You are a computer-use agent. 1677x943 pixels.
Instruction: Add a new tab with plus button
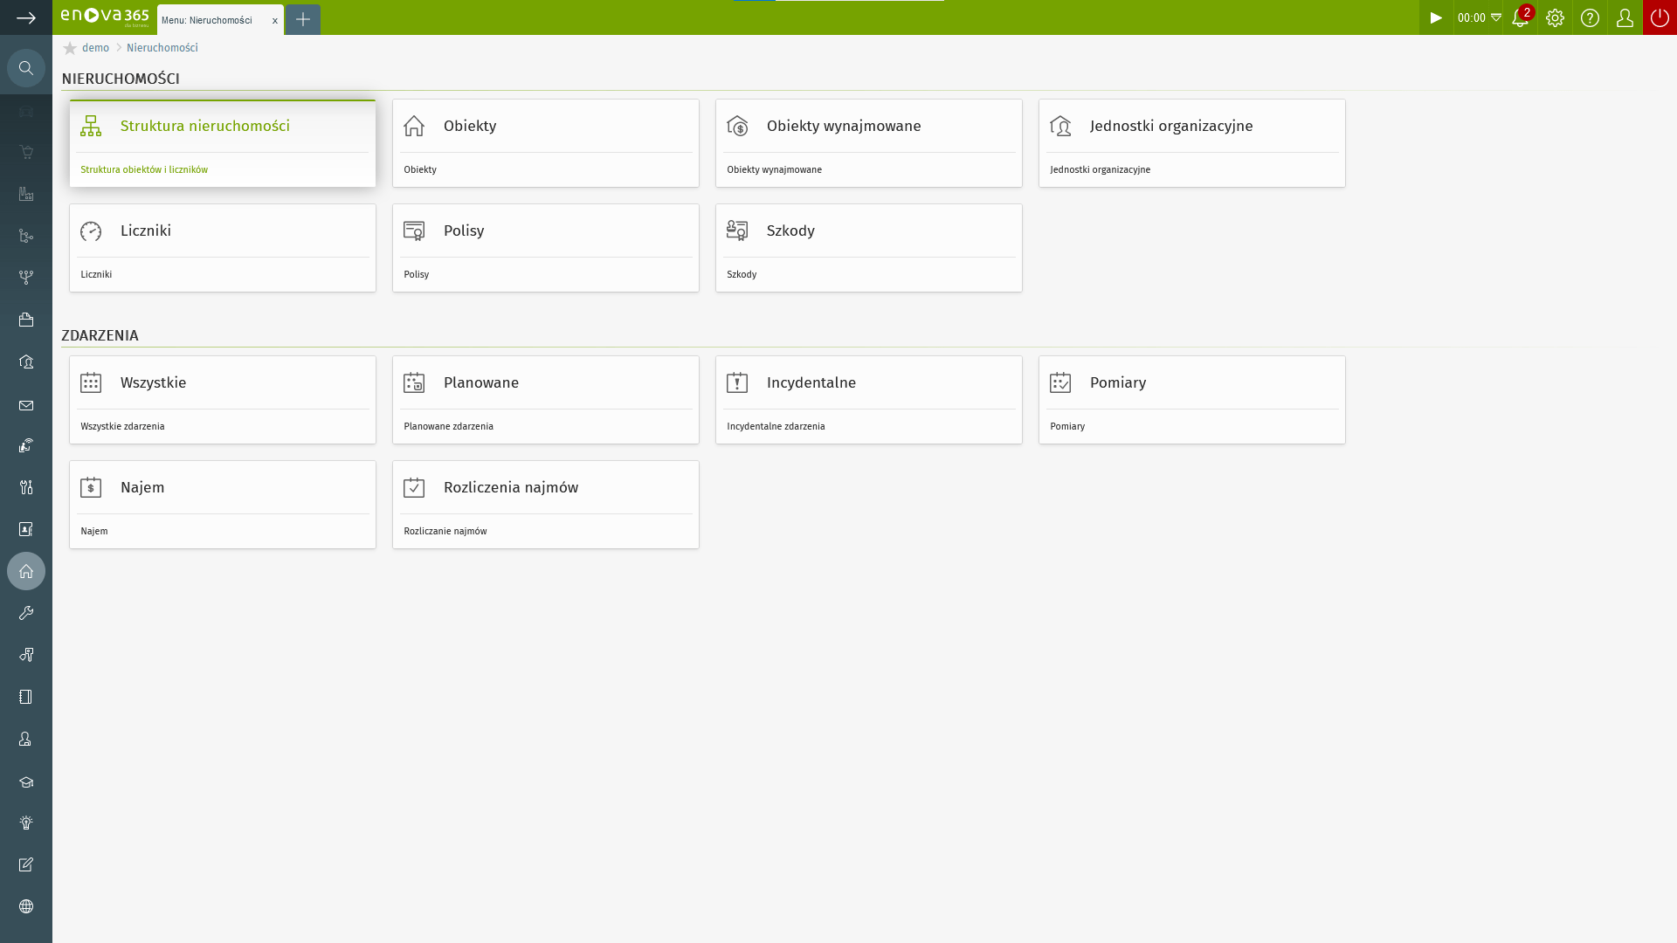pos(303,19)
